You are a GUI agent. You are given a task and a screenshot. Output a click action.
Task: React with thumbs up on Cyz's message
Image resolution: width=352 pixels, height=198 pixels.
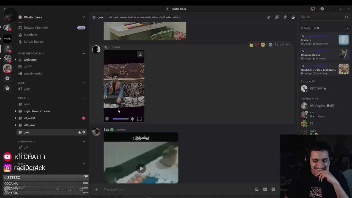(251, 45)
